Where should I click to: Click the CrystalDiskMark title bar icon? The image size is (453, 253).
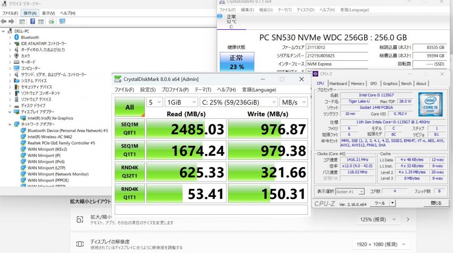pos(118,79)
